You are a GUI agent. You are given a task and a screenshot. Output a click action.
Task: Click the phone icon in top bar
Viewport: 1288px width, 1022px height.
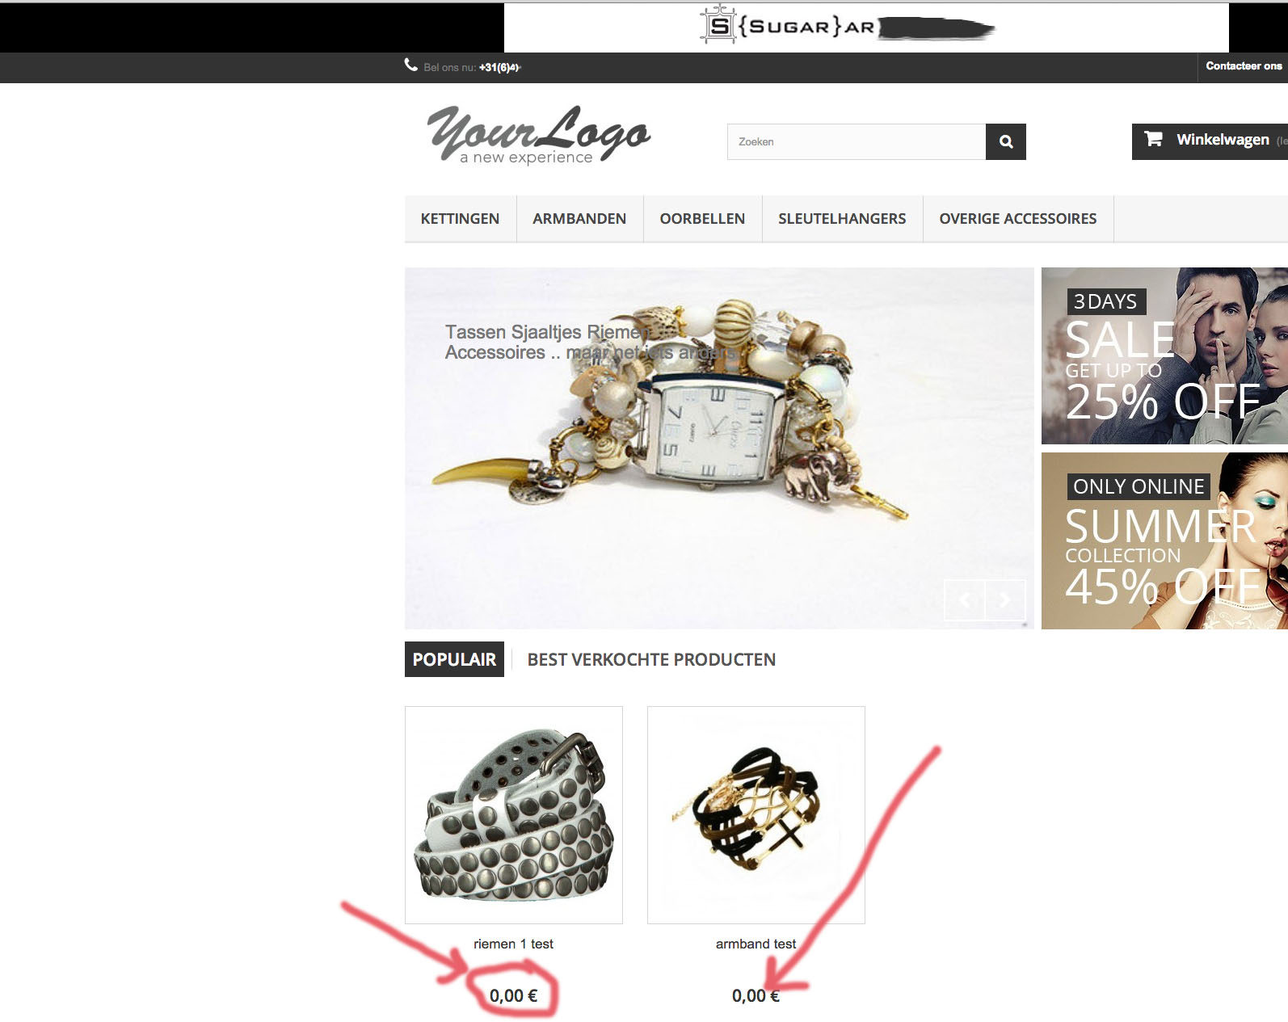coord(411,65)
